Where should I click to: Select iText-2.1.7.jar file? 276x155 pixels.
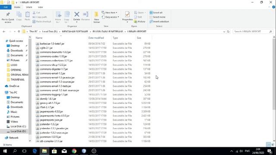click(x=45, y=107)
